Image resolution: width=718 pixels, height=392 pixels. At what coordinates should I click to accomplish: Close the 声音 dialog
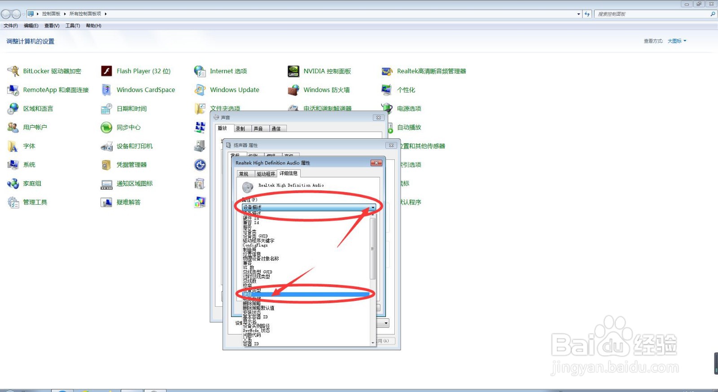pyautogui.click(x=378, y=118)
